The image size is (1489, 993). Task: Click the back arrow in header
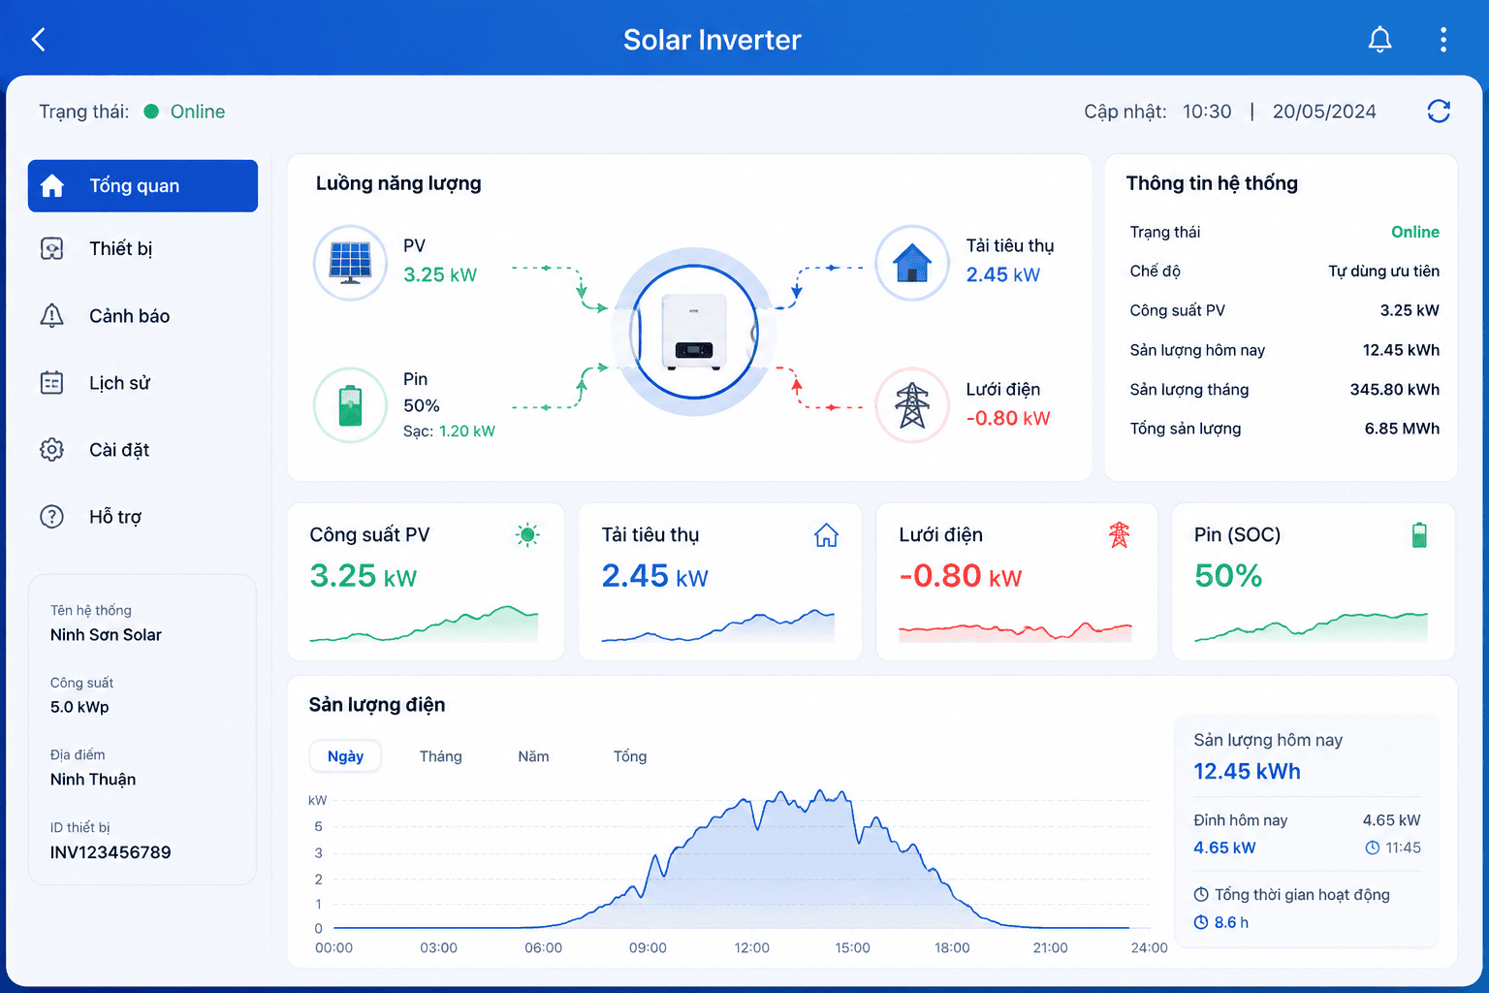coord(39,40)
